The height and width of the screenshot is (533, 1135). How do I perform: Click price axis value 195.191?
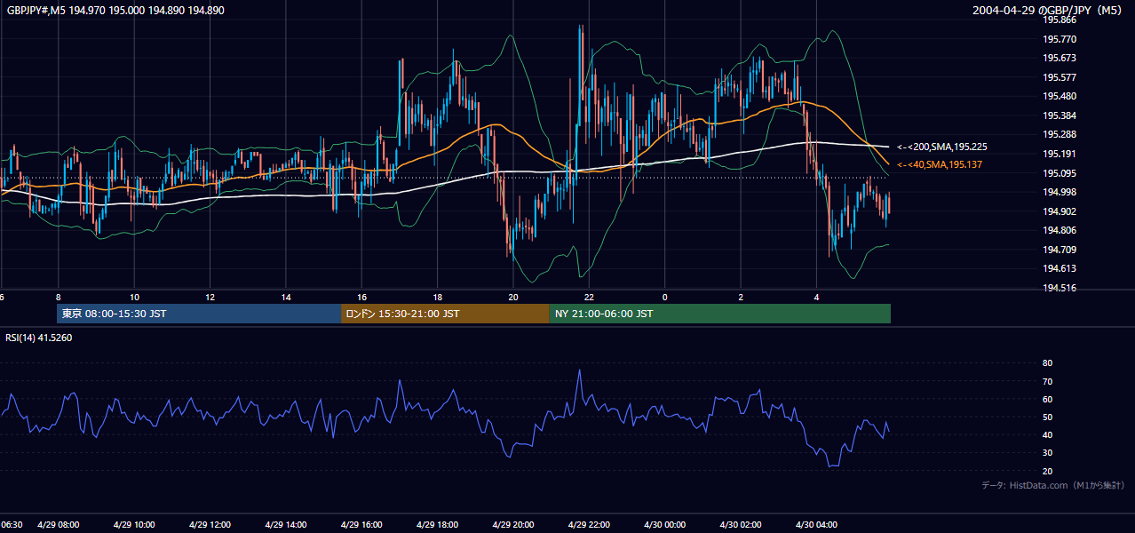(1060, 154)
